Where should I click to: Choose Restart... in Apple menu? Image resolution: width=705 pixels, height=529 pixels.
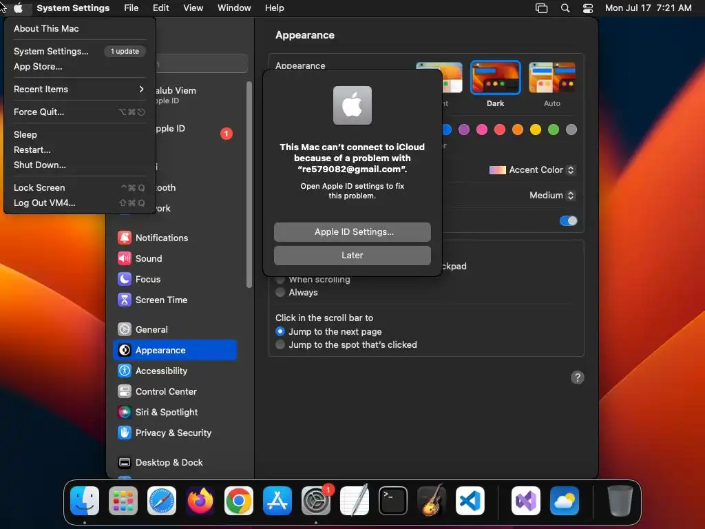(x=79, y=150)
